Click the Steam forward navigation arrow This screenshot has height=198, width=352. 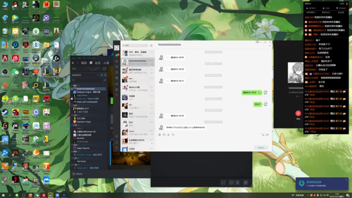pos(77,63)
